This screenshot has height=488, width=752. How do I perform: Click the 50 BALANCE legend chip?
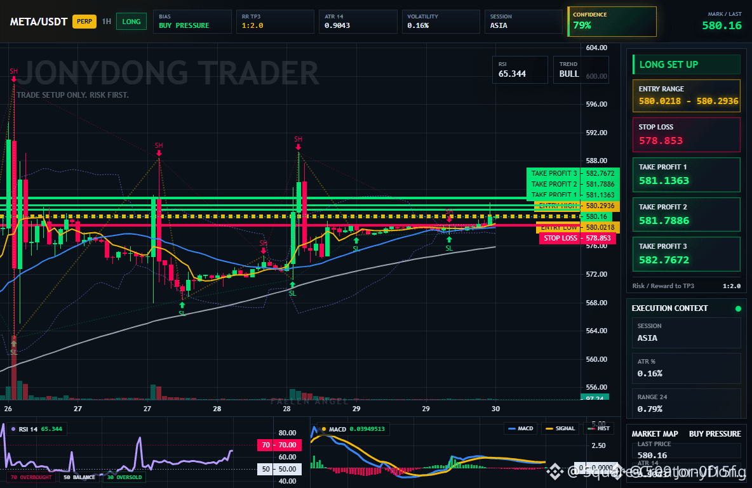click(x=79, y=477)
